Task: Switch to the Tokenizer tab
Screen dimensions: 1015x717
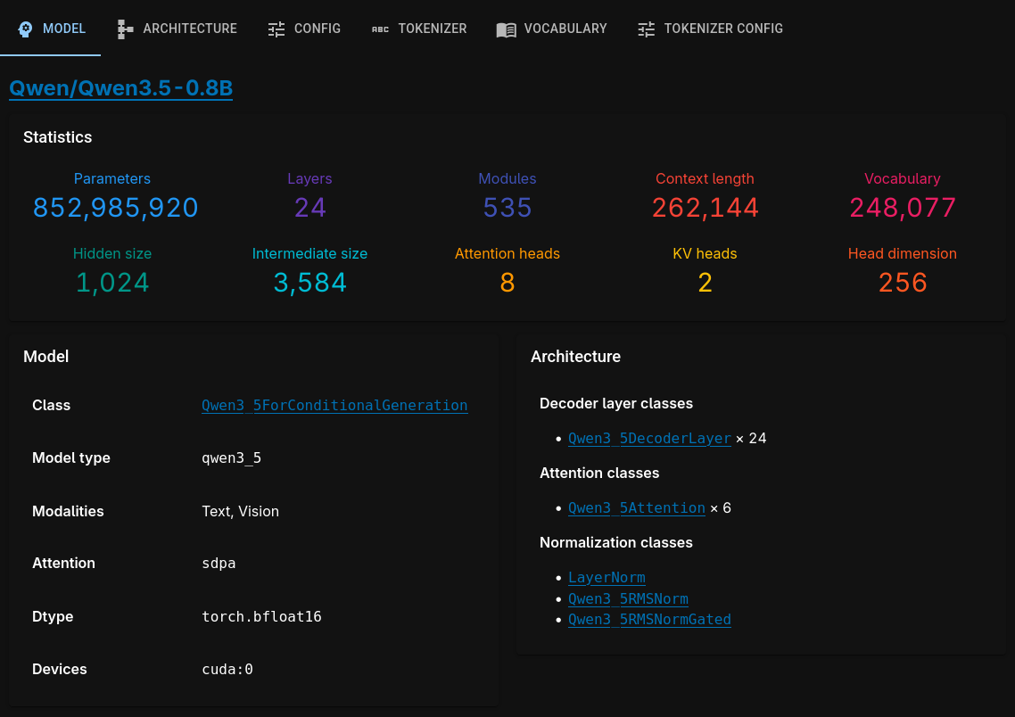Action: tap(419, 29)
